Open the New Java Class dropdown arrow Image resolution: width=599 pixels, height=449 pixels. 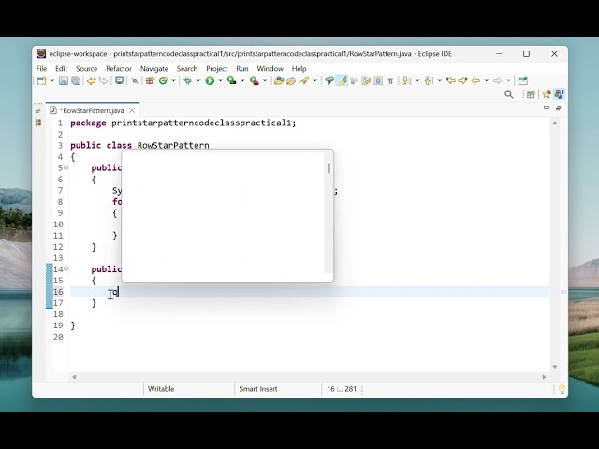coord(173,80)
